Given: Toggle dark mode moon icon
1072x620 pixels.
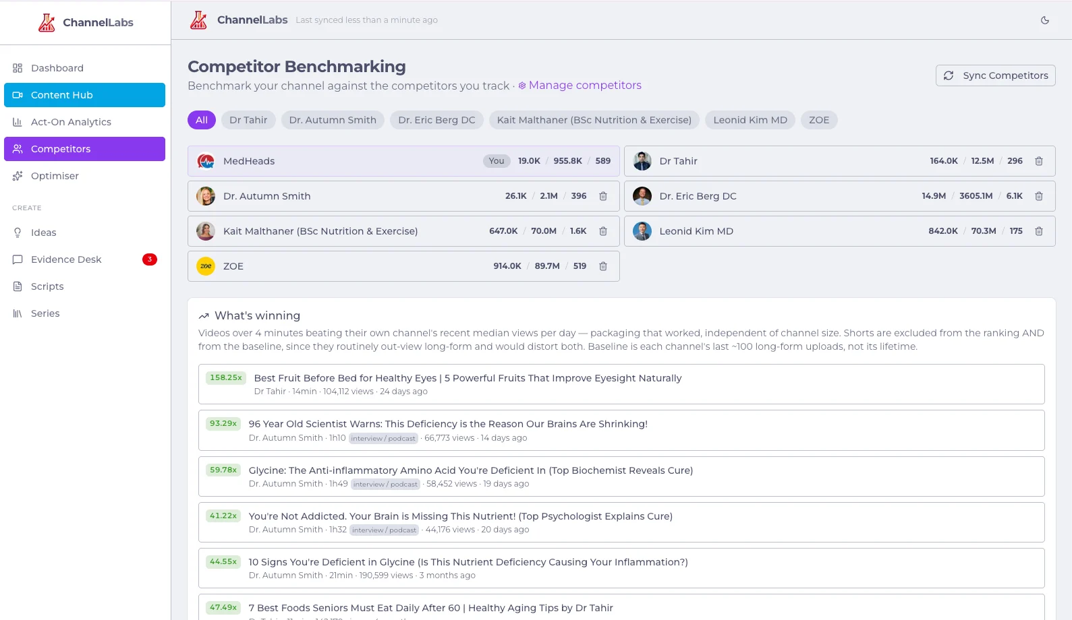Looking at the screenshot, I should coord(1045,20).
